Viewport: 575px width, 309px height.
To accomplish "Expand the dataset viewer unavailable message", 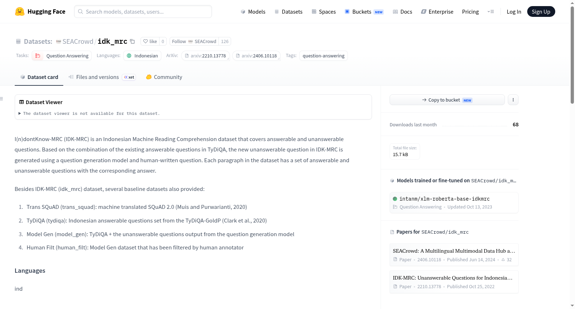I will pos(89,113).
